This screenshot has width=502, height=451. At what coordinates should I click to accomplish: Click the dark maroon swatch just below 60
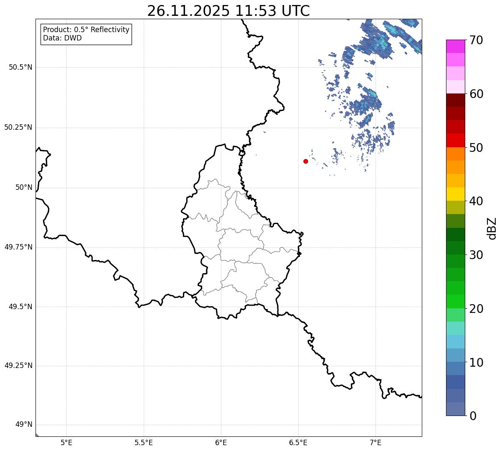[x=455, y=100]
